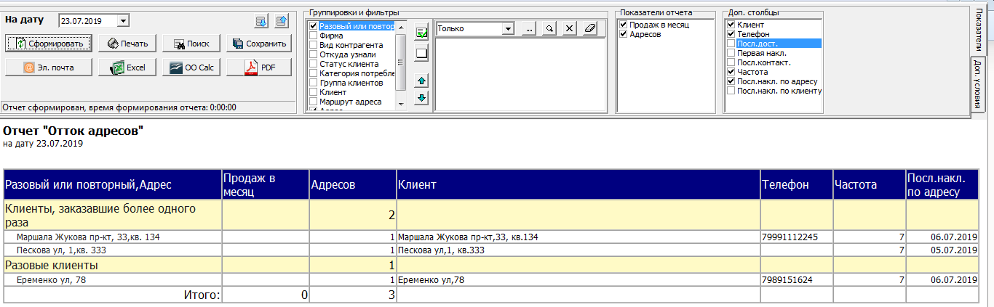
Task: Enable the Фирма grouping checkbox
Action: pos(314,35)
